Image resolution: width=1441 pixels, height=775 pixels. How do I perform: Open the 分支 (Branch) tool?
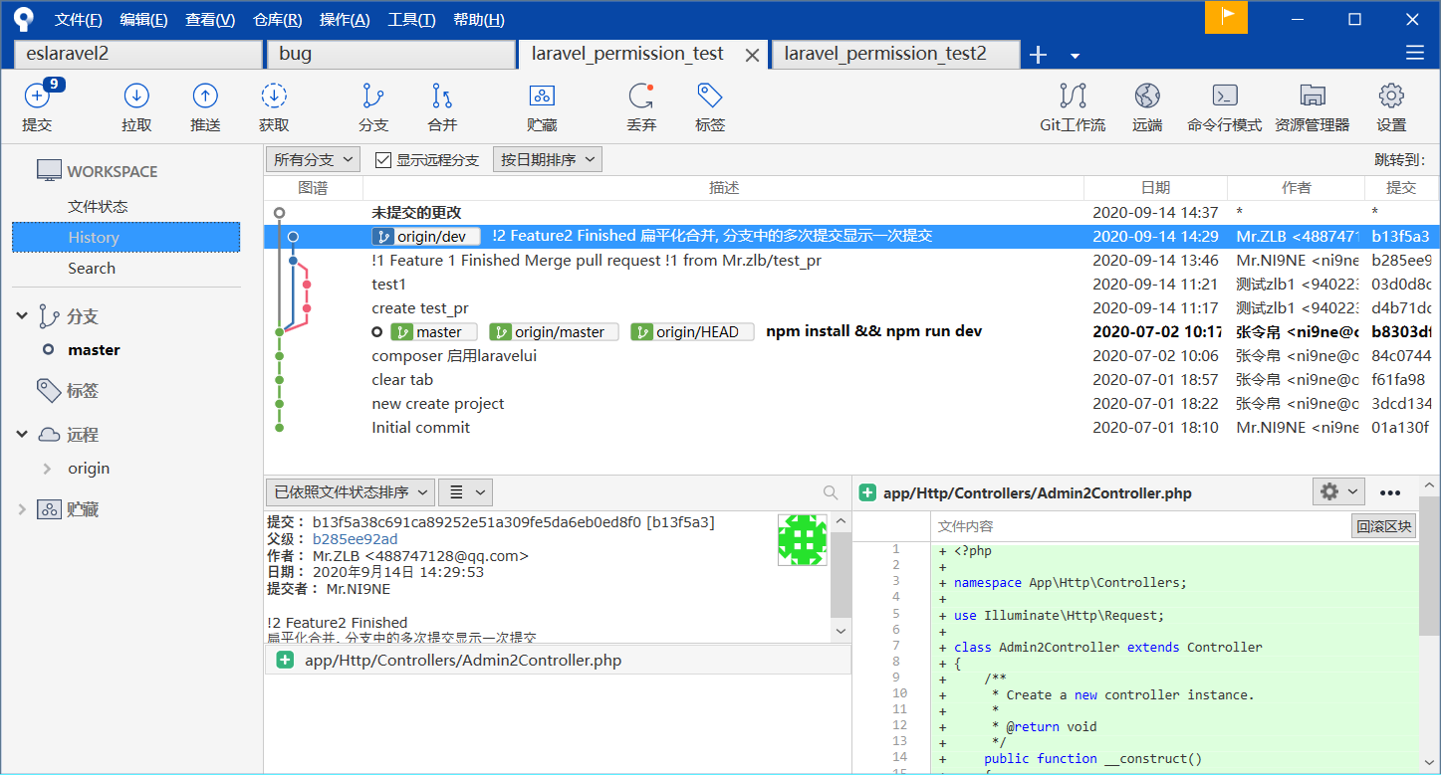373,97
